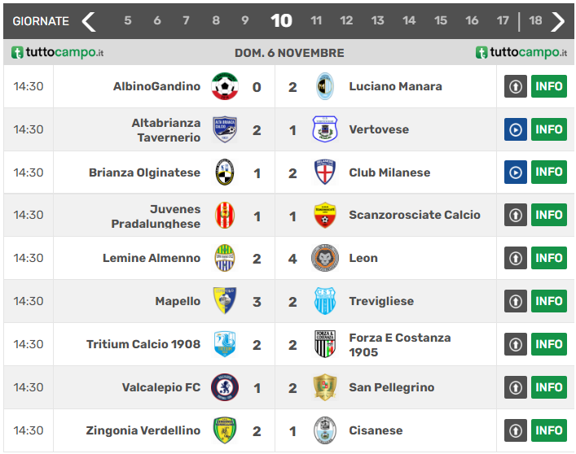Go to previous matchdays with left arrow

[89, 21]
